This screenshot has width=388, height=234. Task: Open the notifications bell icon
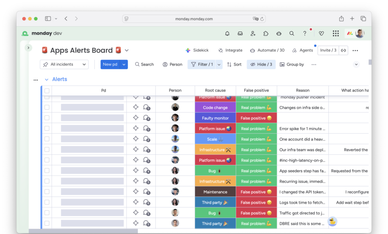pos(227,33)
